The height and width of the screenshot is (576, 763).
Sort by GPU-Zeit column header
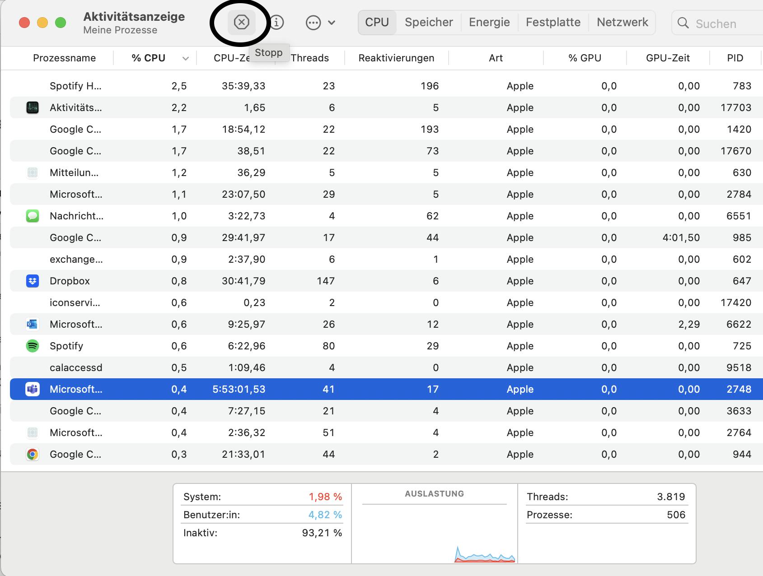pos(668,58)
